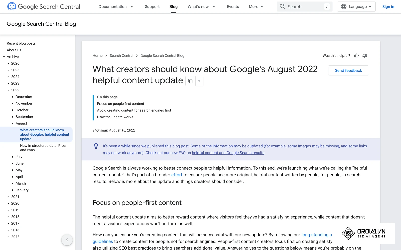
Task: Click the effort link in the intro paragraph
Action: (x=177, y=175)
